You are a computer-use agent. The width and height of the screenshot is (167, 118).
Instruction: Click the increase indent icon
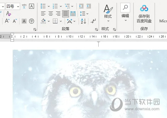pyautogui.click(x=89, y=6)
